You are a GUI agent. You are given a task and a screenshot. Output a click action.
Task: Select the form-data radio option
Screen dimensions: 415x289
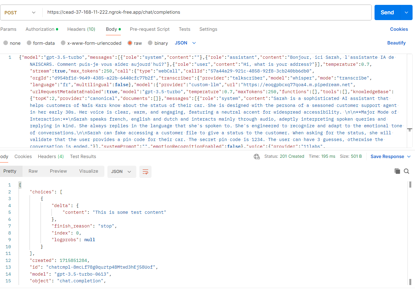pos(29,43)
